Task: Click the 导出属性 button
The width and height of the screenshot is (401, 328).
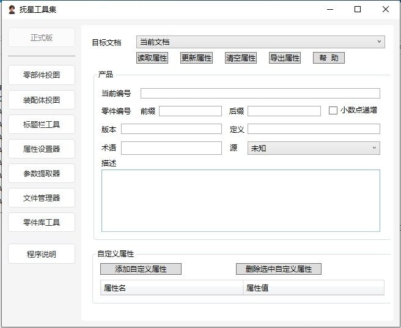Action: click(285, 58)
